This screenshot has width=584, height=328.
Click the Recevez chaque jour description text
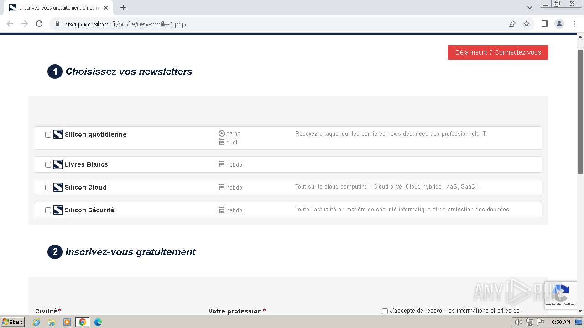391,134
